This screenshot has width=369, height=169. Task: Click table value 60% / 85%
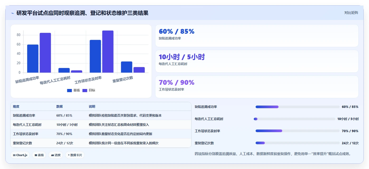[x=64, y=115]
